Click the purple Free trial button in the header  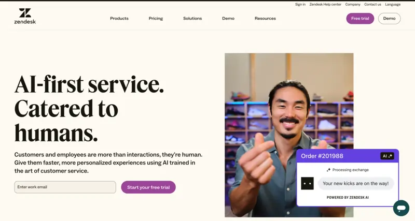(360, 19)
